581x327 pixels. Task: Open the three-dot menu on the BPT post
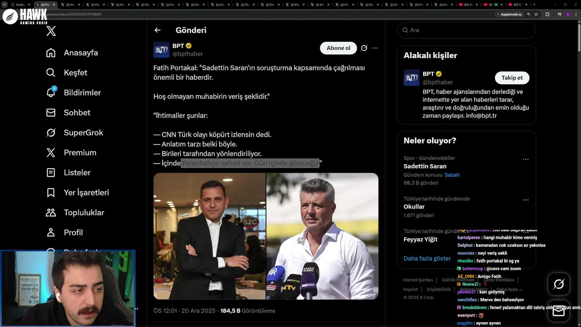point(374,48)
